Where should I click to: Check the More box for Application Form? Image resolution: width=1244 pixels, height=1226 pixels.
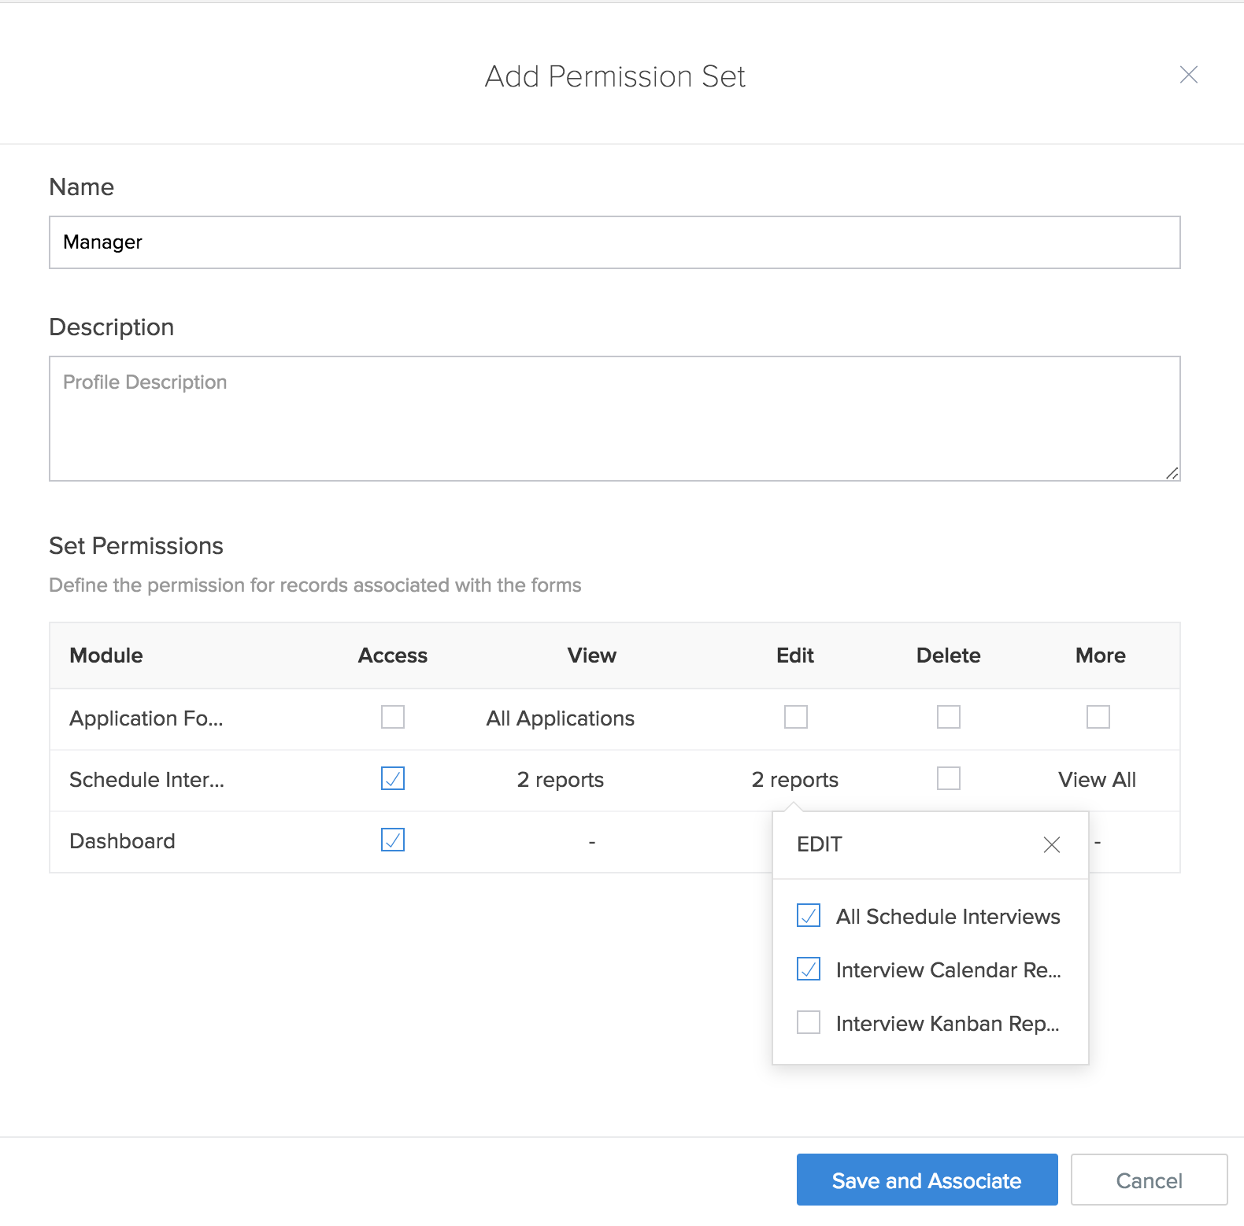(1098, 717)
